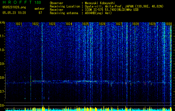Click the HROFFT 1.0.0 title text
This screenshot has height=111, width=175.
(x=22, y=2)
